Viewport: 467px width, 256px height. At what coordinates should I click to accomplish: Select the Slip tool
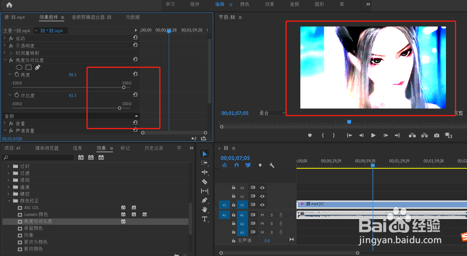point(205,191)
